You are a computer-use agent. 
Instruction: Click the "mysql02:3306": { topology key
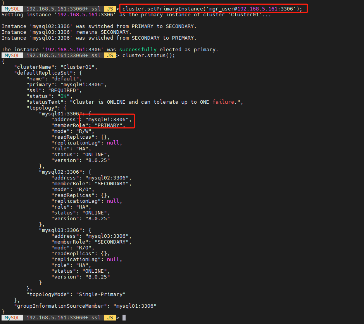65,172
